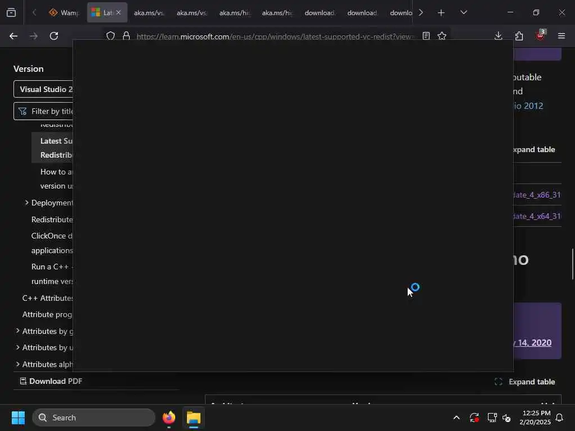The image size is (575, 431).
Task: Open the Attribute programming sidebar item
Action: (48, 314)
